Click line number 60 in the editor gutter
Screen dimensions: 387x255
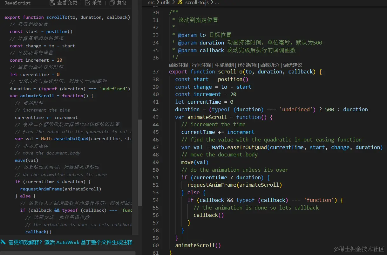[156, 245]
